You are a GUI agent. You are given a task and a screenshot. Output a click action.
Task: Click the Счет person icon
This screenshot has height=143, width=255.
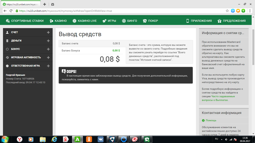(x=7, y=32)
